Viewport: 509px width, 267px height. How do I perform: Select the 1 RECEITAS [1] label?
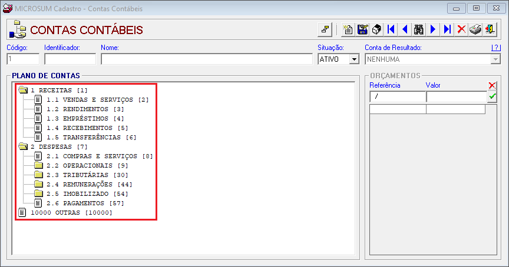59,91
